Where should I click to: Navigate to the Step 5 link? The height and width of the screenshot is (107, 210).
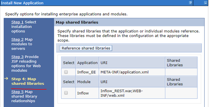[x=17, y=92]
